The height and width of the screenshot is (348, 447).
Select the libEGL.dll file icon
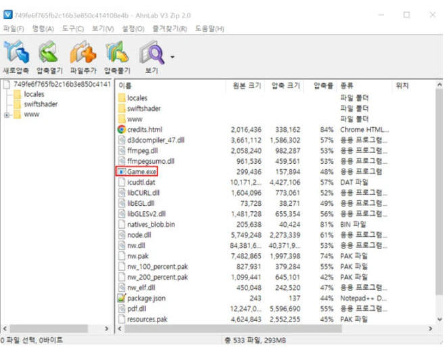tap(122, 203)
